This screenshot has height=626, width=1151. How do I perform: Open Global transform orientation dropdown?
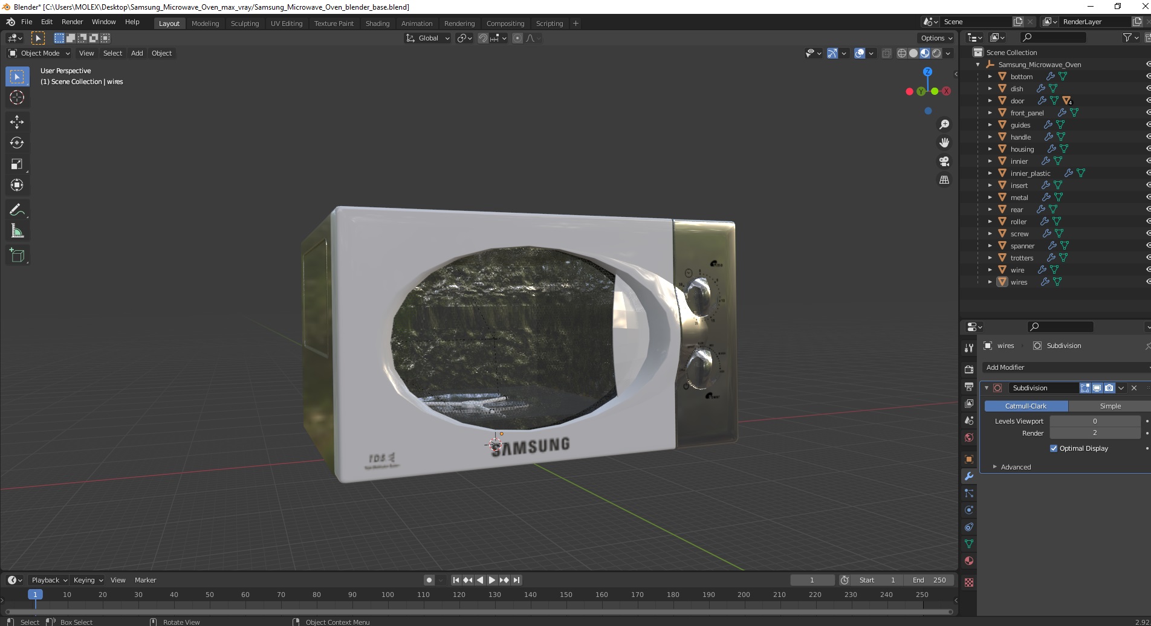point(427,38)
